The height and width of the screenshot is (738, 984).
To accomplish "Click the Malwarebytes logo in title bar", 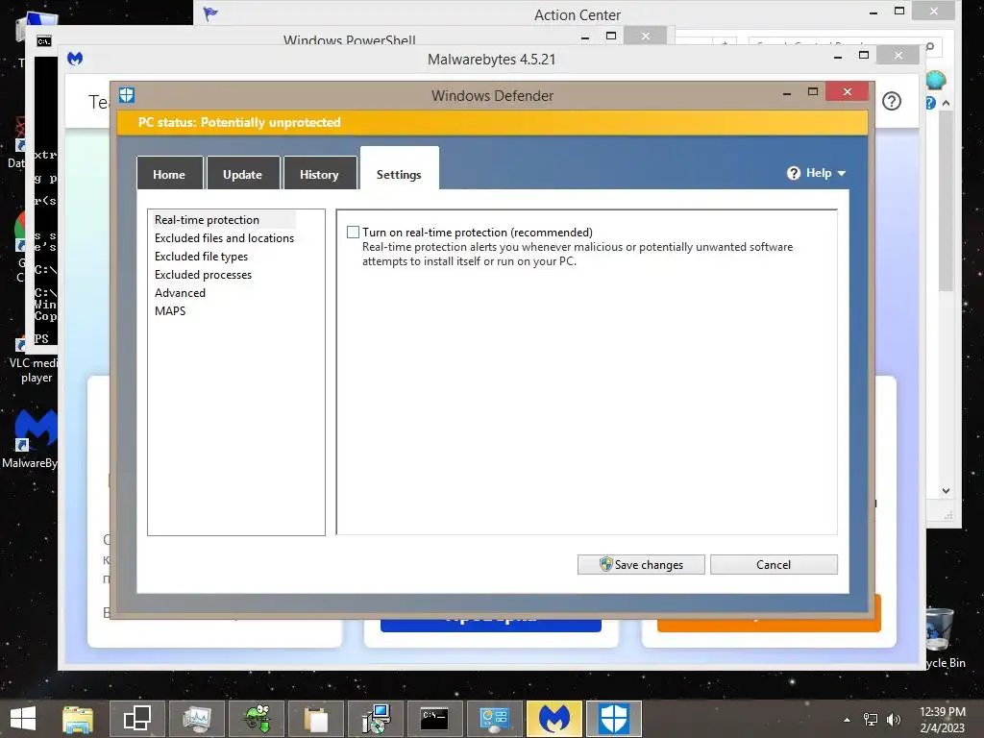I will [75, 59].
